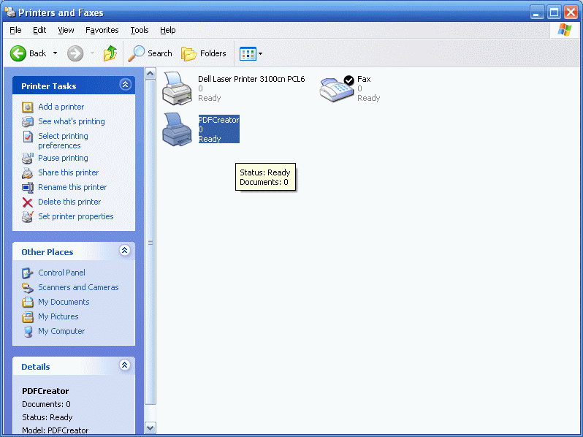Screen dimensions: 583x437
Task: Click the Control Panel icon
Action: click(28, 273)
